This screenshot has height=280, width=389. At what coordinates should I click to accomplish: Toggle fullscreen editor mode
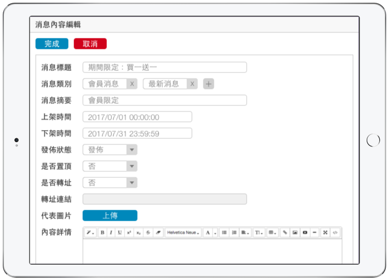point(325,233)
